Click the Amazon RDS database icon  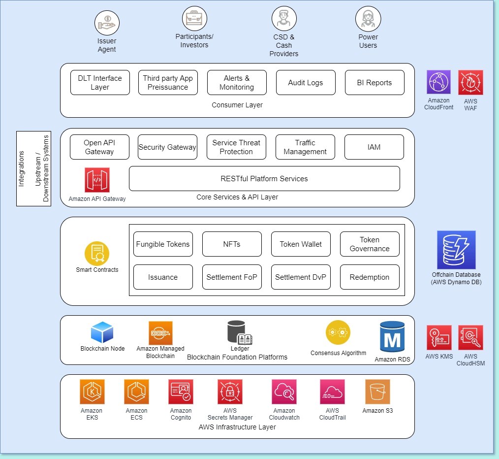(392, 336)
